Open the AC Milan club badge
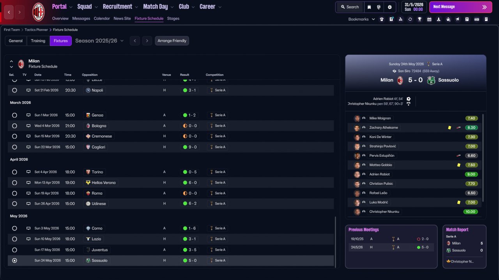 point(38,12)
